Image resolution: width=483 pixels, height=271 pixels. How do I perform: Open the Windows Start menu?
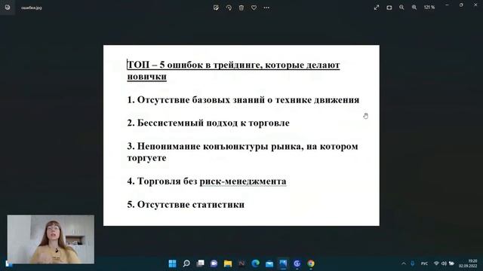(x=173, y=263)
